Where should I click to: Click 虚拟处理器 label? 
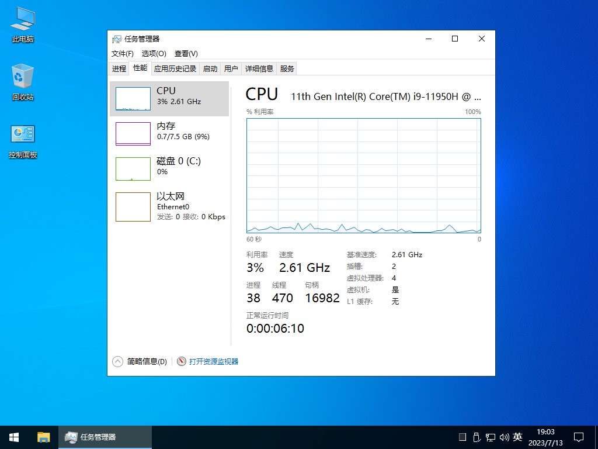[365, 278]
